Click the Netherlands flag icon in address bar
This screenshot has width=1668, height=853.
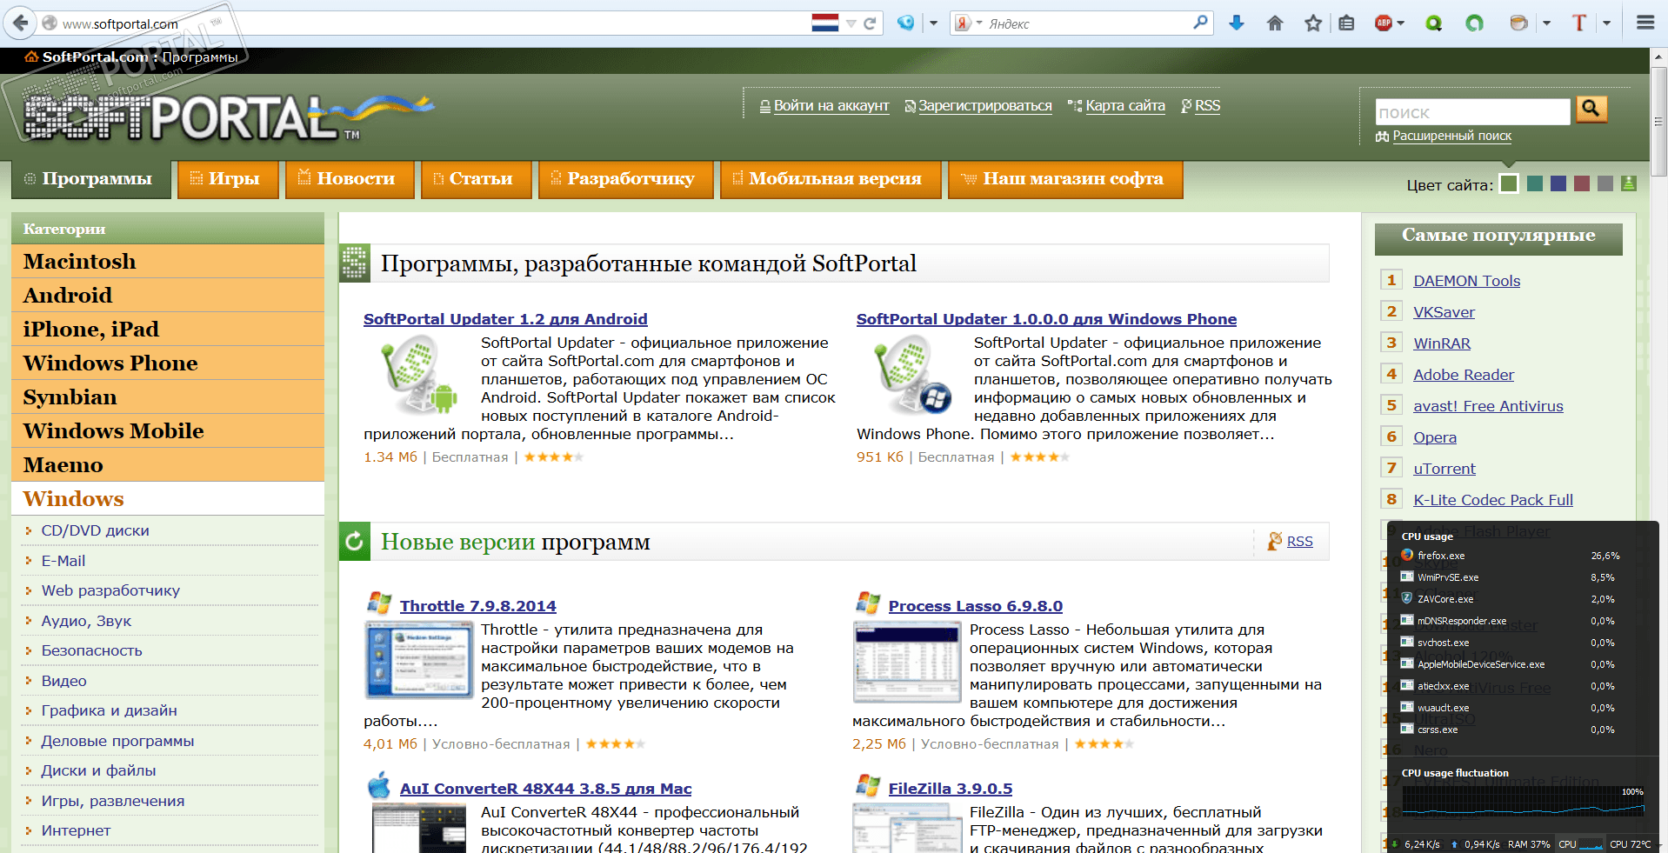(824, 23)
